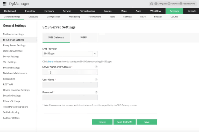
Task: Switch to the Monitoring sub-tab
Action: (x=74, y=17)
